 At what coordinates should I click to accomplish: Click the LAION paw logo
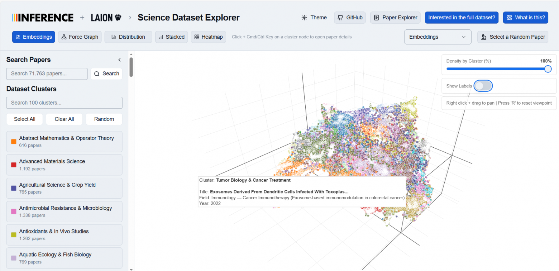[106, 18]
